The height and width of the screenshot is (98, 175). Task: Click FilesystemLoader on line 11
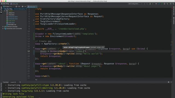pos(63,34)
